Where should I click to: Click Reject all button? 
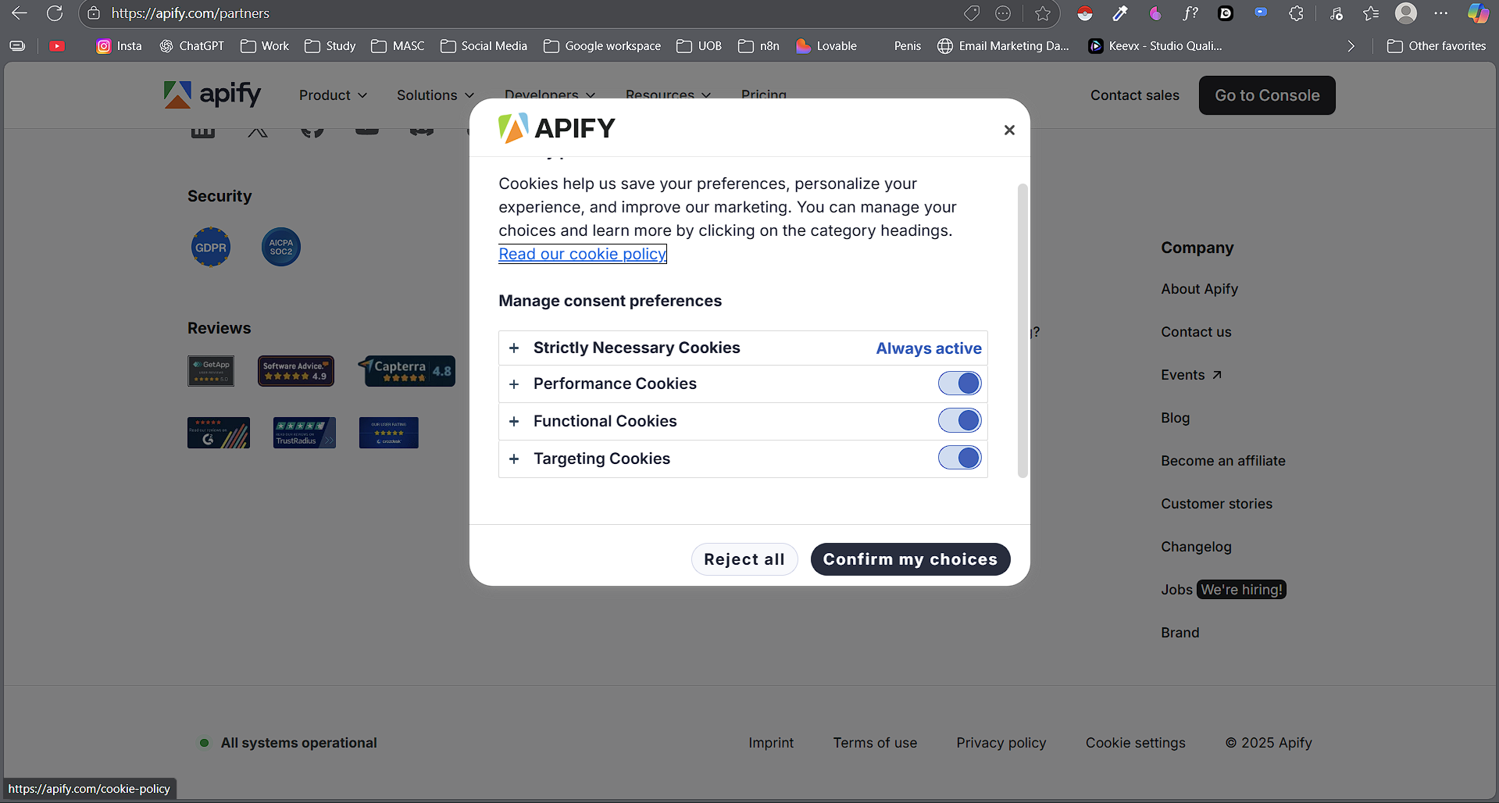[x=744, y=559]
